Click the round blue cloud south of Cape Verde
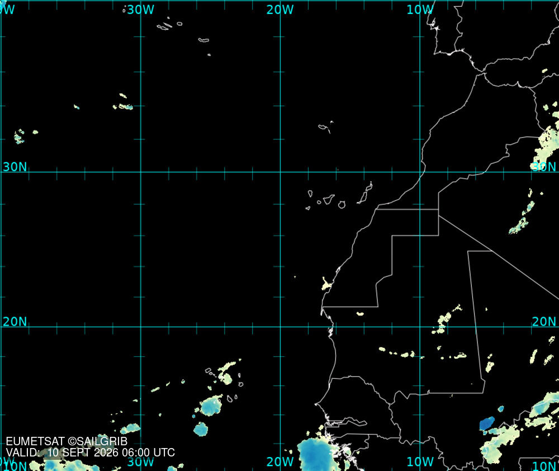 (201, 429)
